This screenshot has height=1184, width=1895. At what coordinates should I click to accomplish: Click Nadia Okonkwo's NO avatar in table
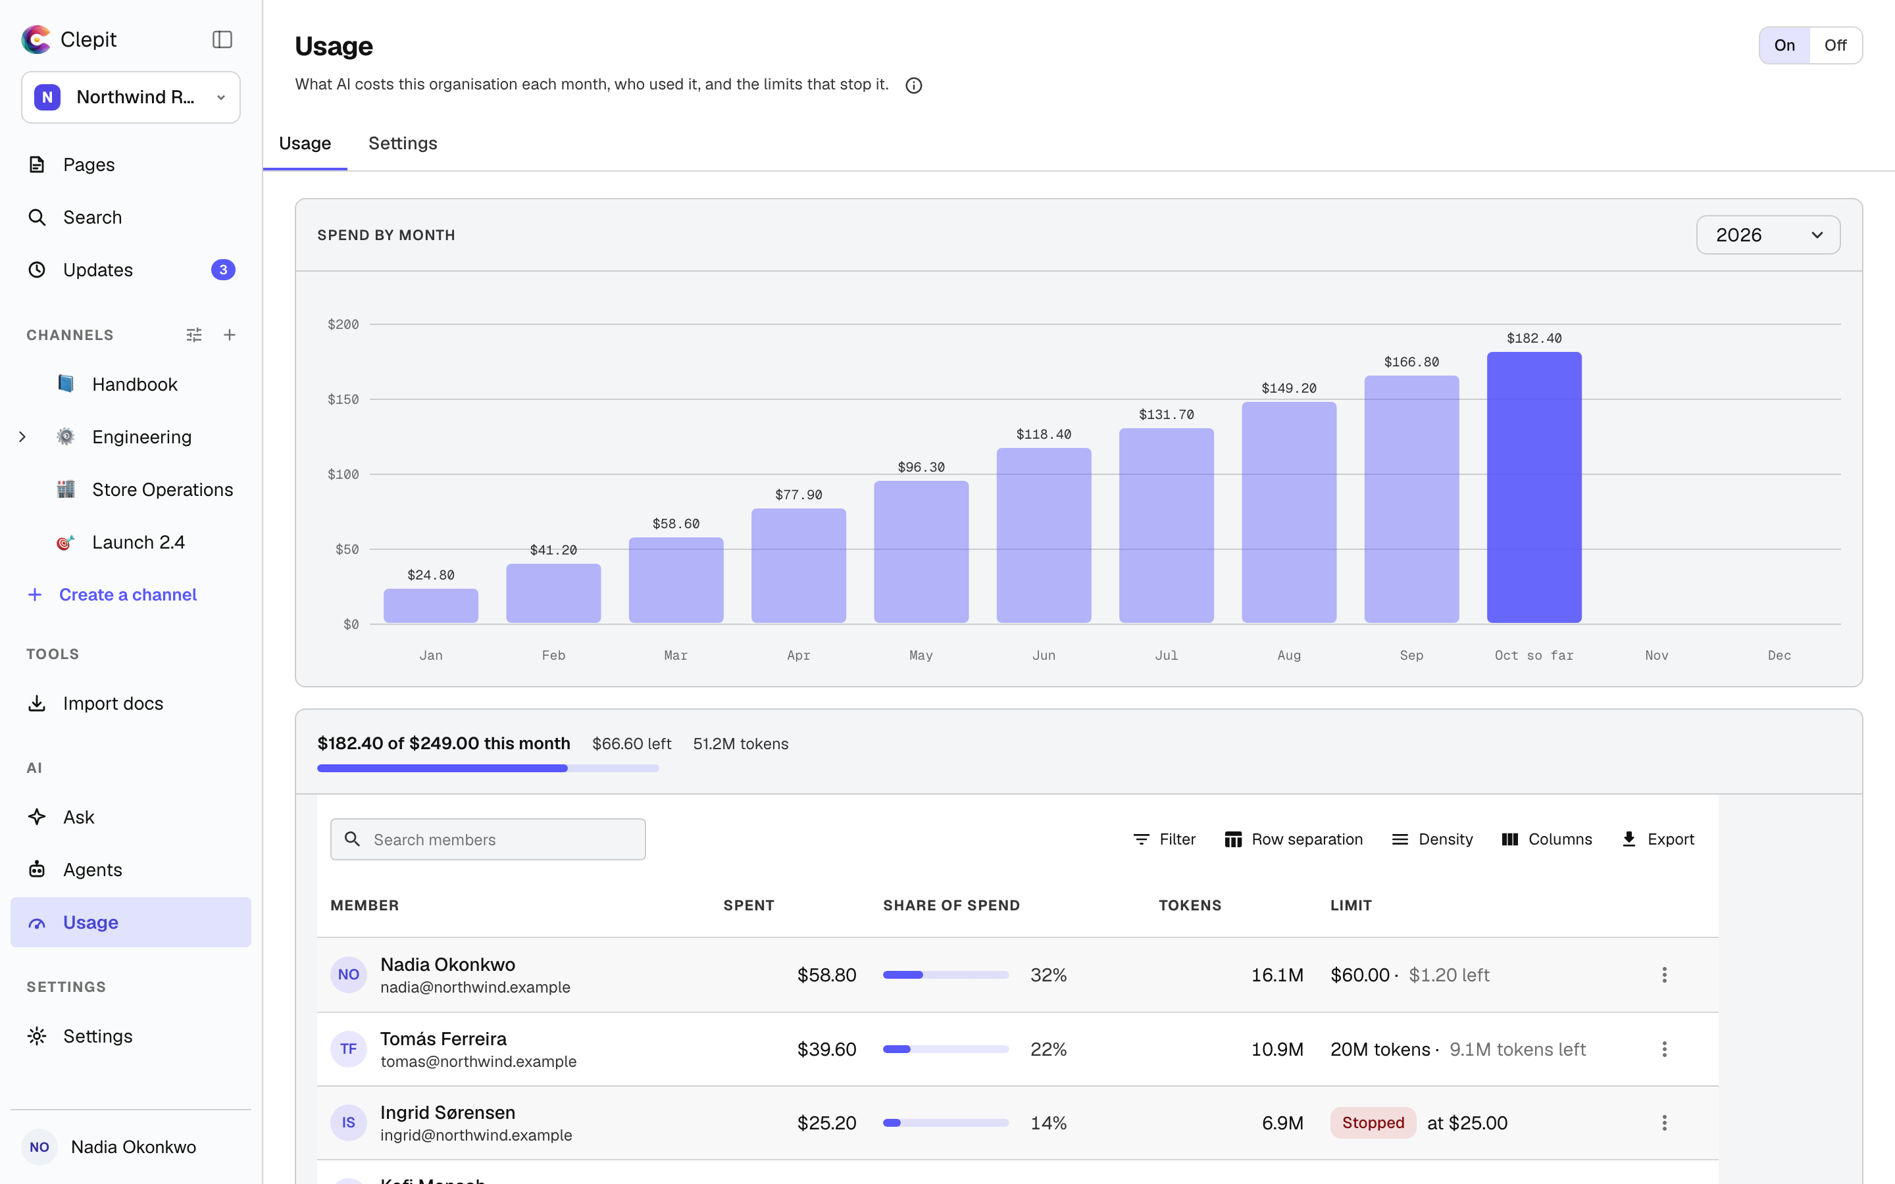[349, 975]
